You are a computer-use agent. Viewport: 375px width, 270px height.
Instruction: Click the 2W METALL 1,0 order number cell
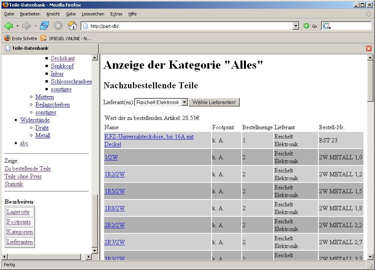coord(341,157)
